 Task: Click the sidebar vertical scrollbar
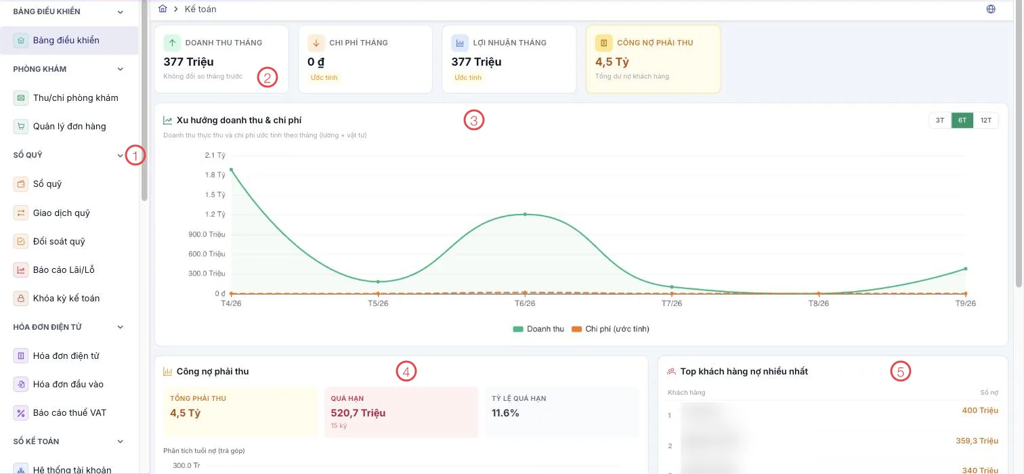tap(144, 102)
